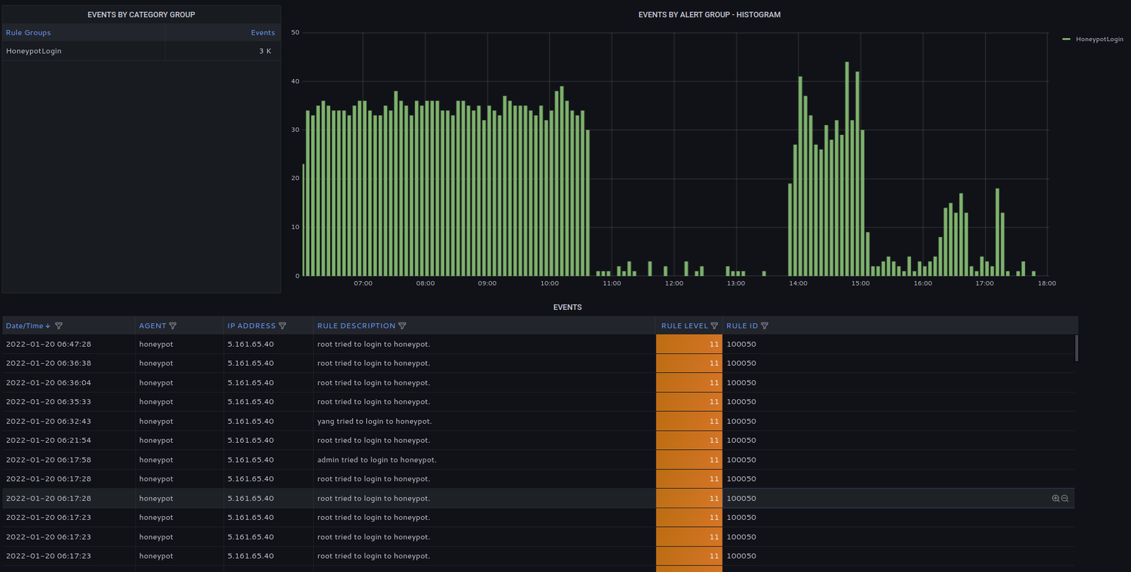1131x572 pixels.
Task: Open the RULE DESCRIPTION filter icon
Action: [x=402, y=326]
